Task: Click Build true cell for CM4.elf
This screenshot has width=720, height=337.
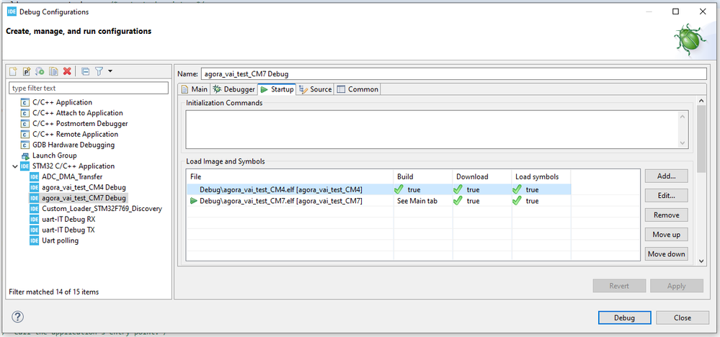Action: tap(423, 189)
